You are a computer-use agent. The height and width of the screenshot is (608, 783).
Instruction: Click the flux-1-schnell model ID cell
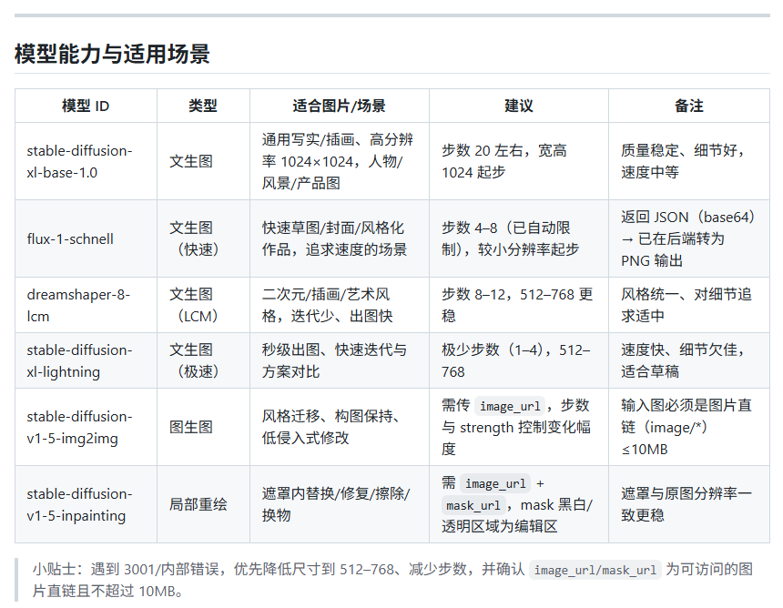pyautogui.click(x=70, y=238)
